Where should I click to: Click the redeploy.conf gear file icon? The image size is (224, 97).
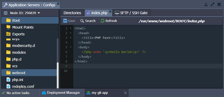9,86
